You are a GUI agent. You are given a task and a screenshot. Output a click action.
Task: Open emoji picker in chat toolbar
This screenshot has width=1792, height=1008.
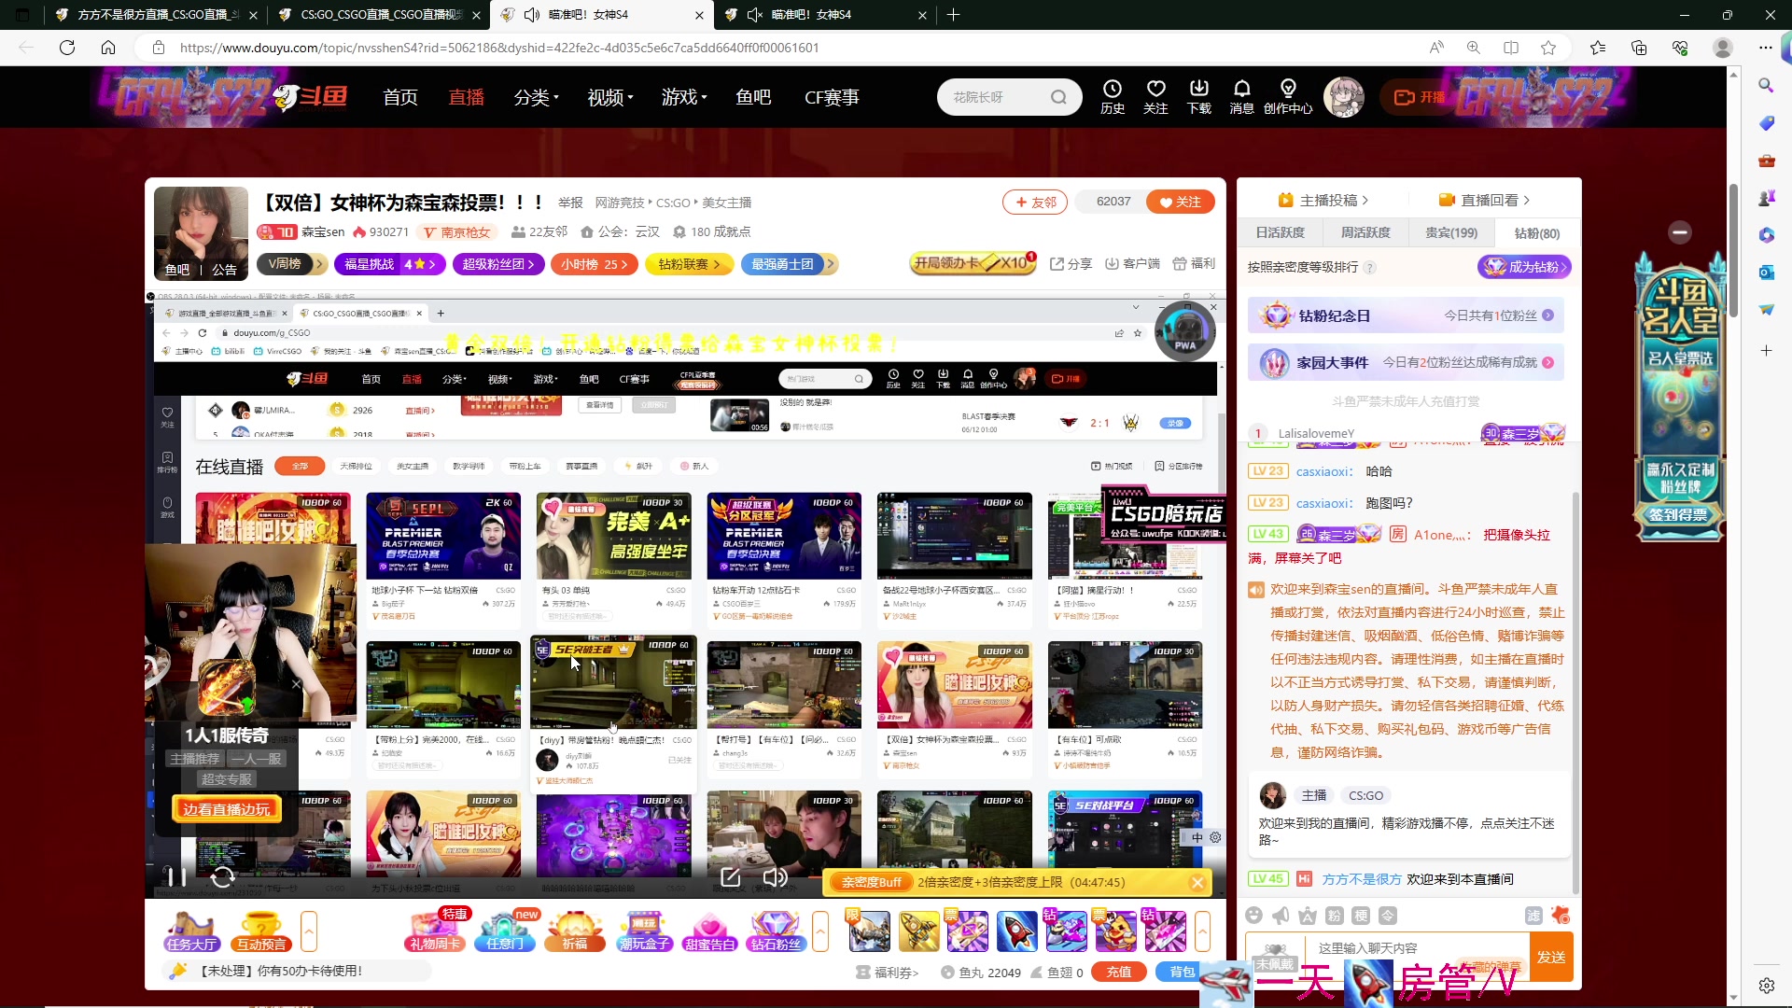pyautogui.click(x=1254, y=916)
